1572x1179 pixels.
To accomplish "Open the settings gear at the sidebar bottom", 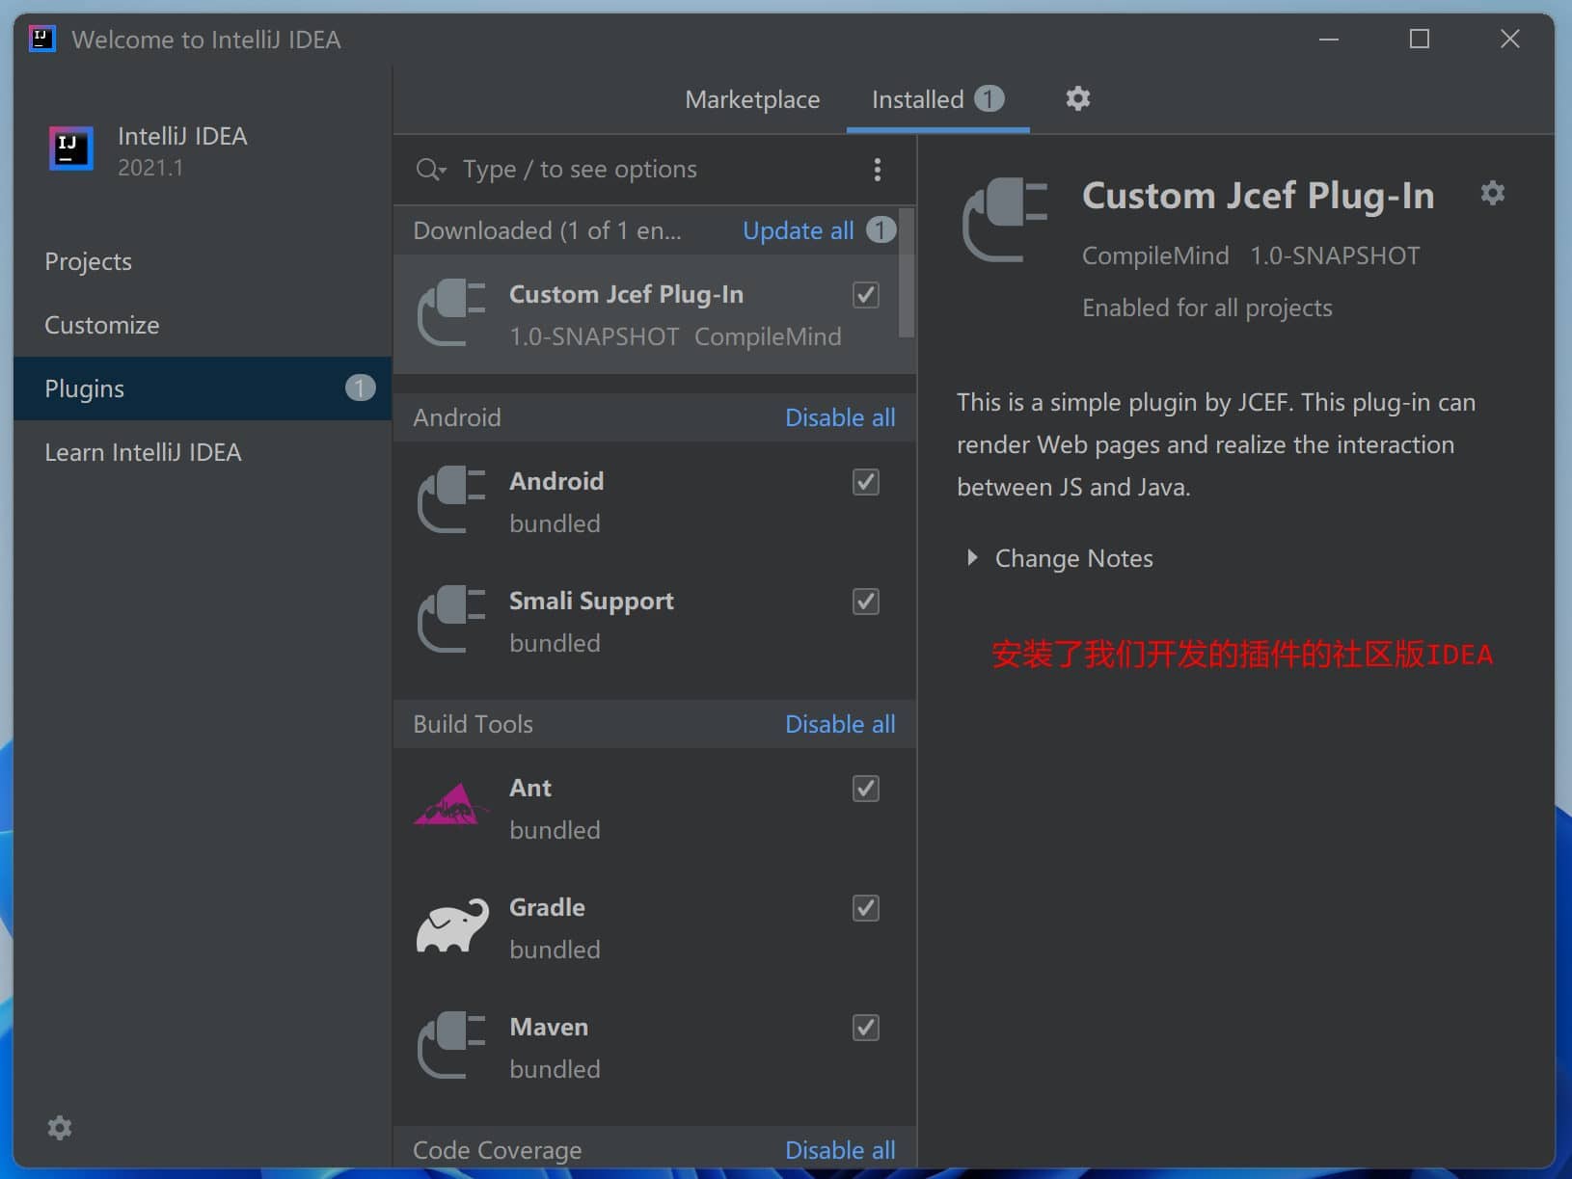I will 60,1127.
